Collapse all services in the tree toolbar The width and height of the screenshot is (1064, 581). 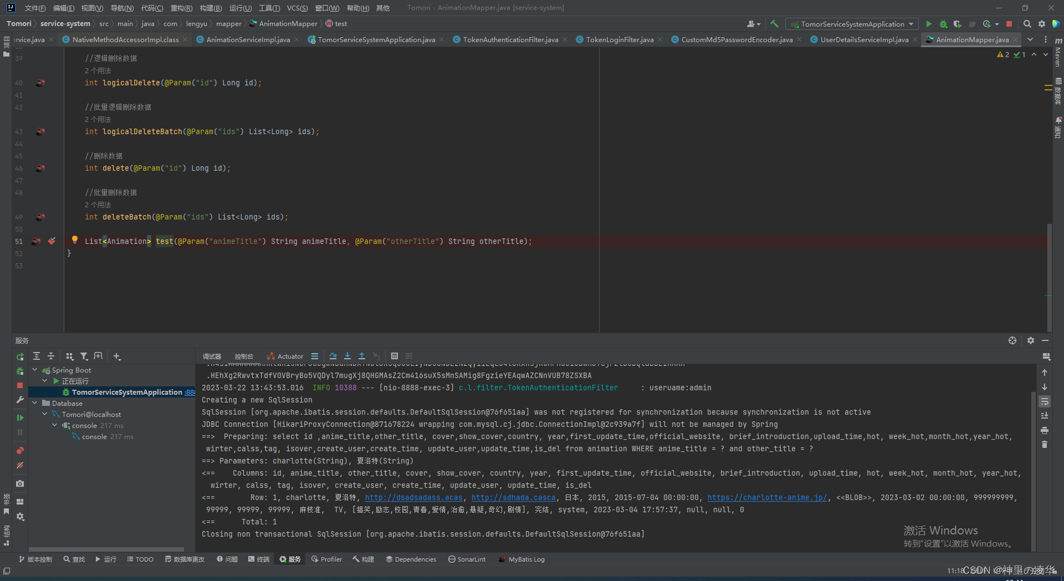(51, 356)
